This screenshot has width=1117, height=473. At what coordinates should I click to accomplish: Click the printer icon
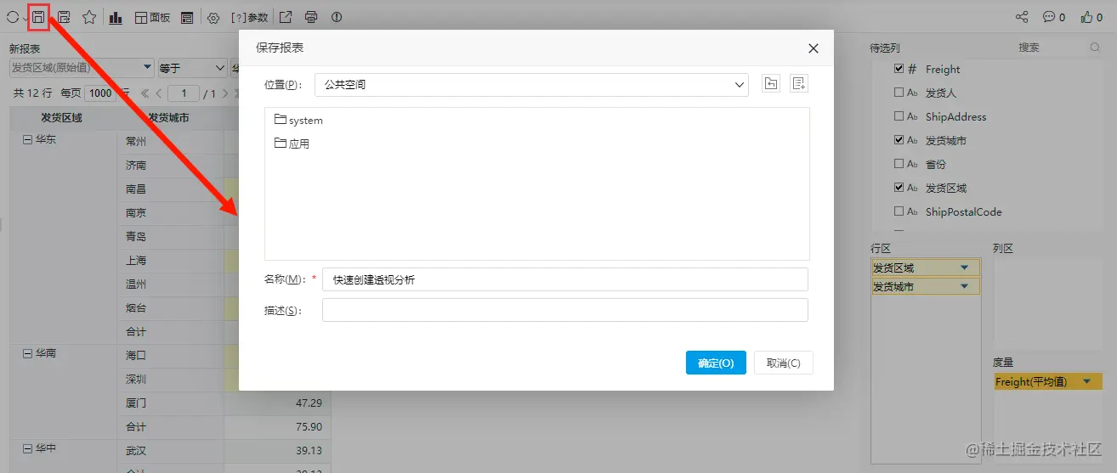311,17
